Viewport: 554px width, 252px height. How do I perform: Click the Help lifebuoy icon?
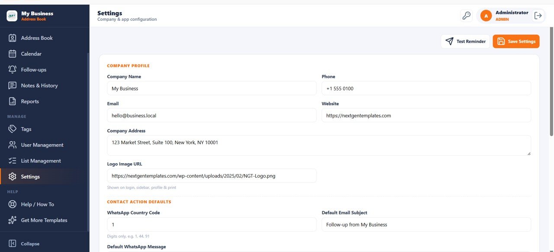coord(13,204)
